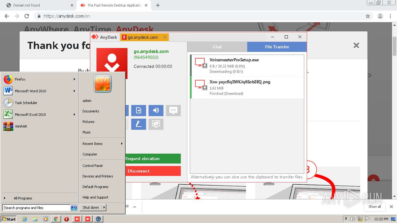Show hidden system tray icons

346,219
